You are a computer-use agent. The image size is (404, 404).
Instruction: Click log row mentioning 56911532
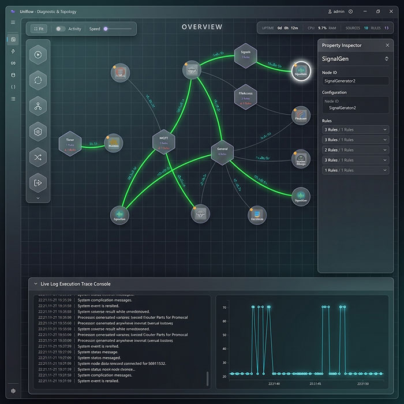coord(122,364)
